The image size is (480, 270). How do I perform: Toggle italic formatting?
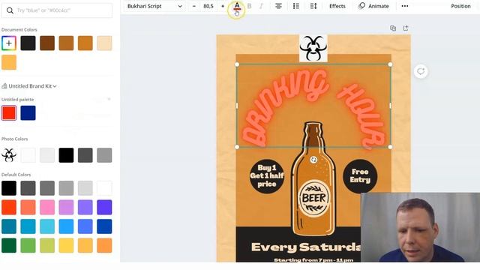(261, 6)
